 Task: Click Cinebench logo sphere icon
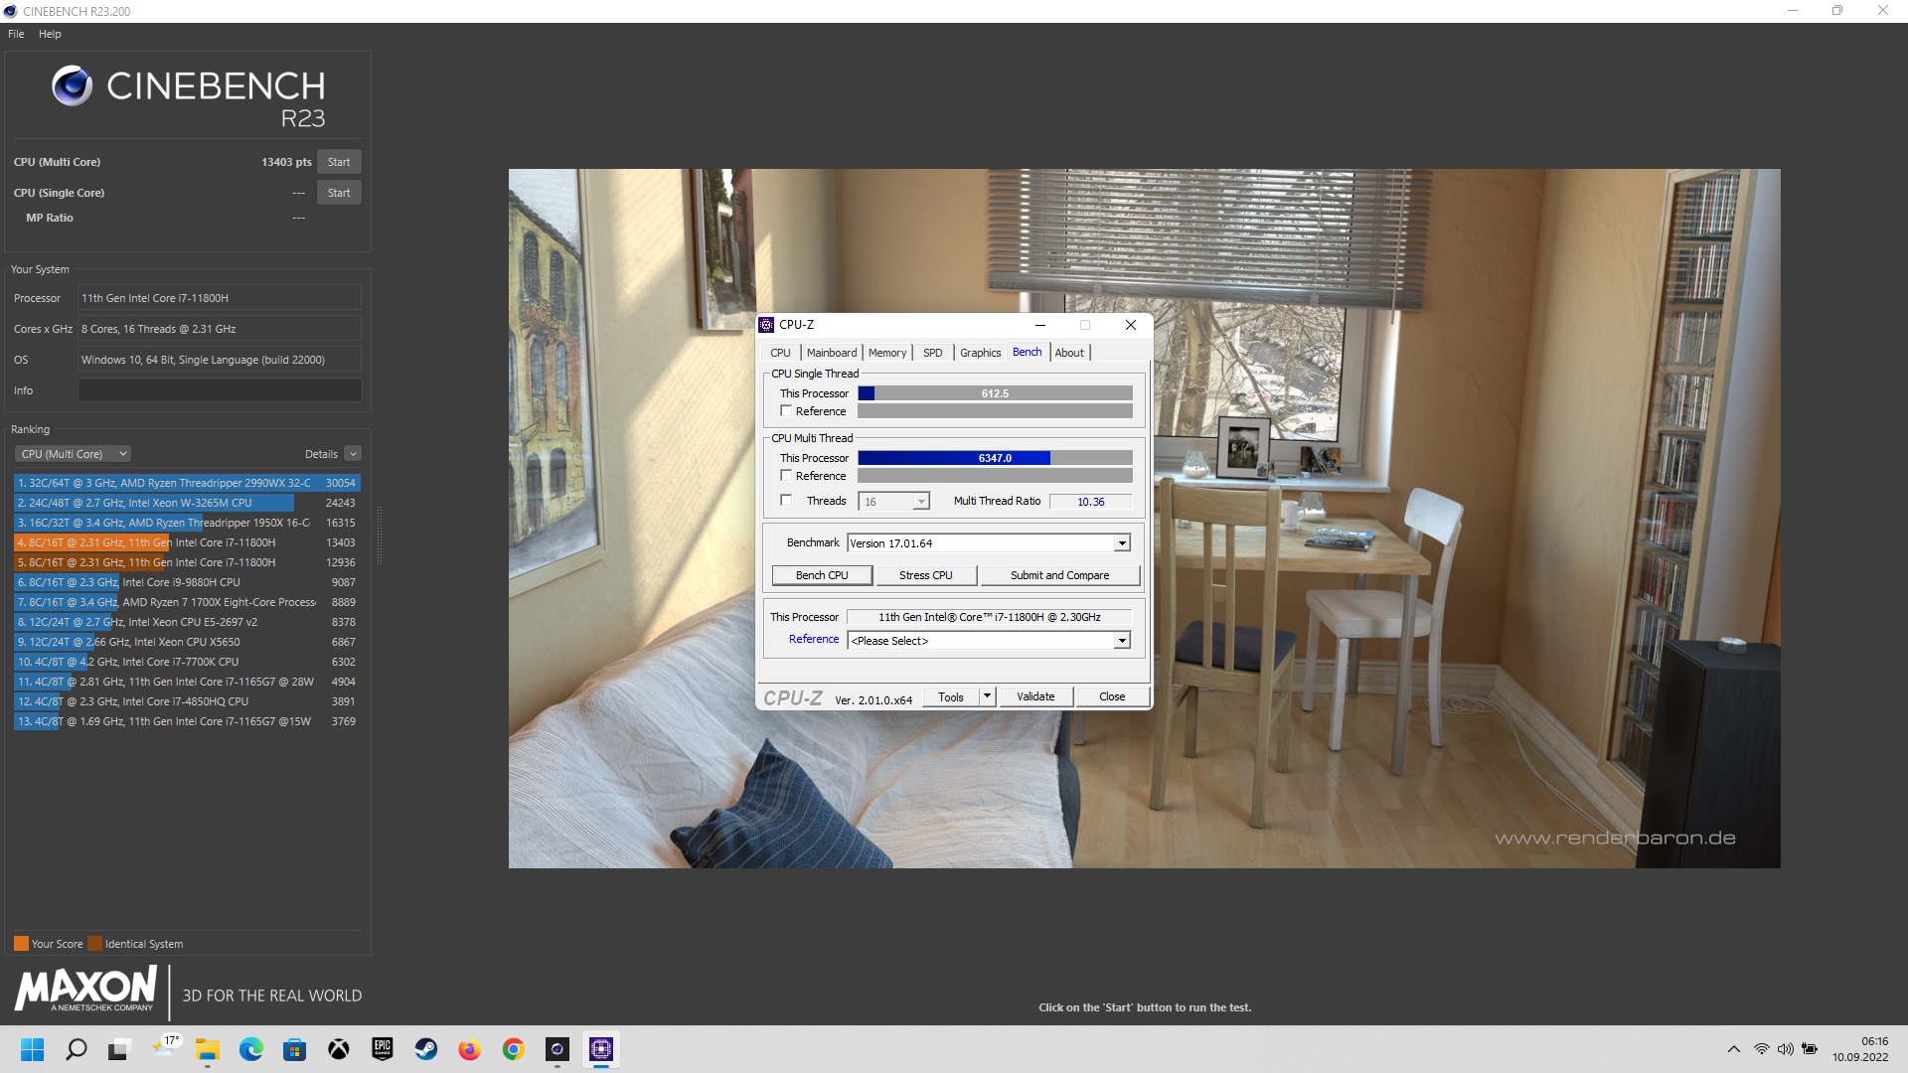73,86
